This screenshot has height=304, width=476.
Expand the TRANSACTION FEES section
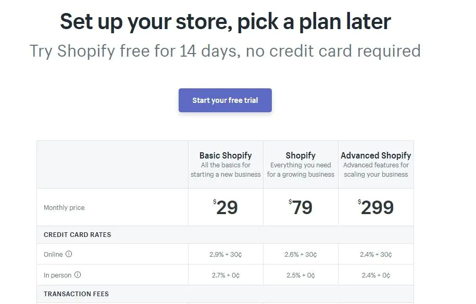76,294
